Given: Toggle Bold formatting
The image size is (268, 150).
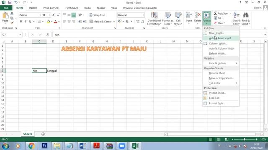Looking at the screenshot, I should click(21, 21).
